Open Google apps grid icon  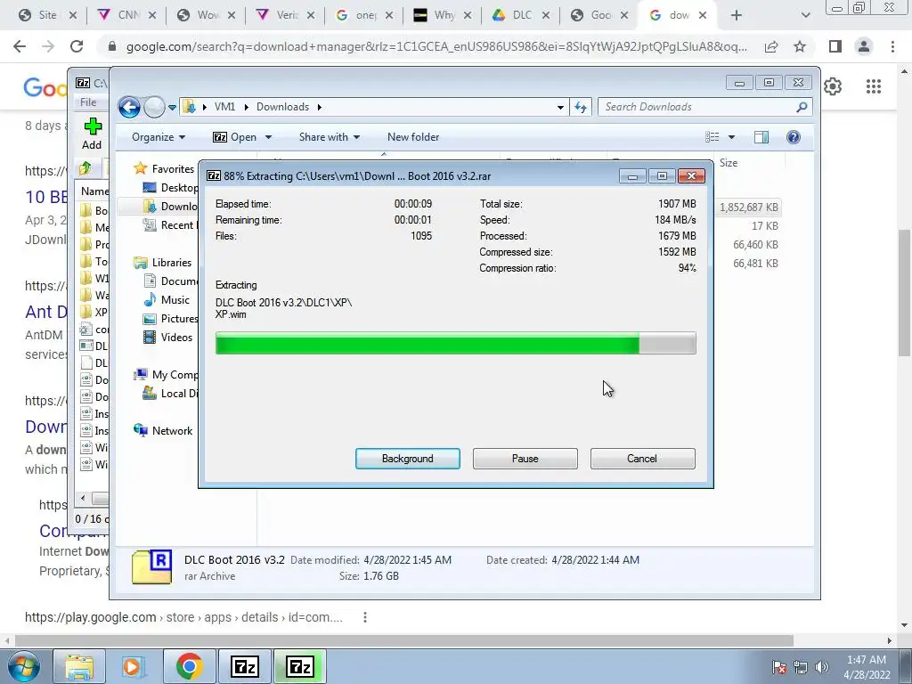pos(873,86)
